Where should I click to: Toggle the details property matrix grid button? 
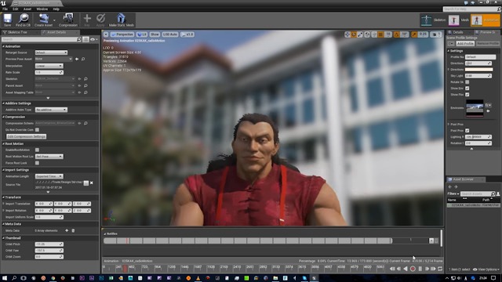click(x=85, y=40)
